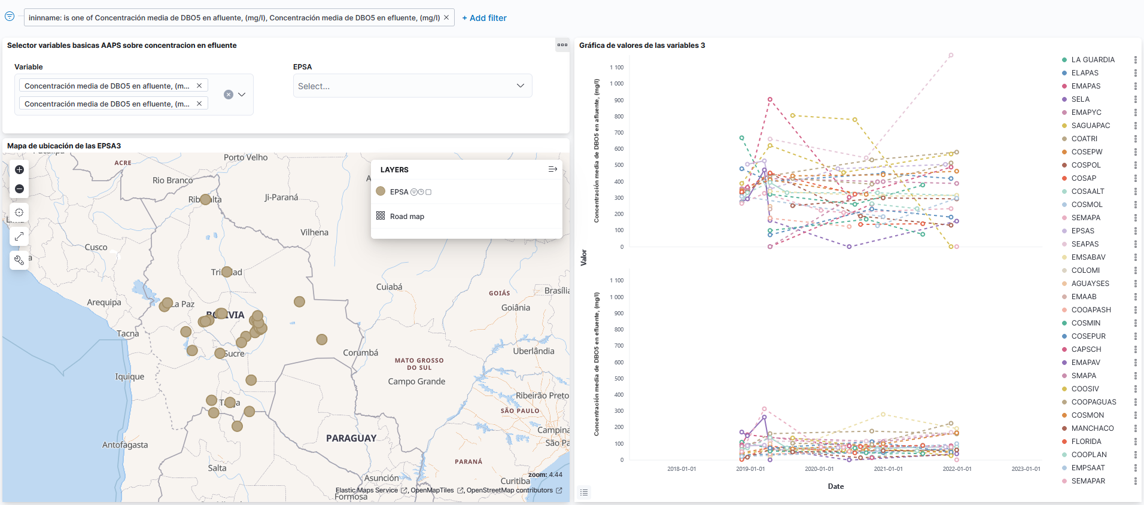1144x505 pixels.
Task: Zoom out on the map
Action: tap(19, 189)
